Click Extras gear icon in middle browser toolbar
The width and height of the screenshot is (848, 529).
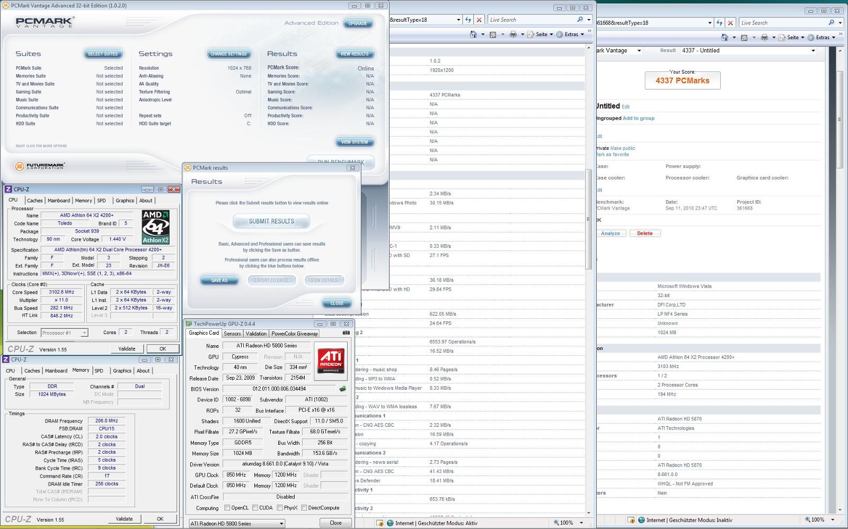point(559,34)
